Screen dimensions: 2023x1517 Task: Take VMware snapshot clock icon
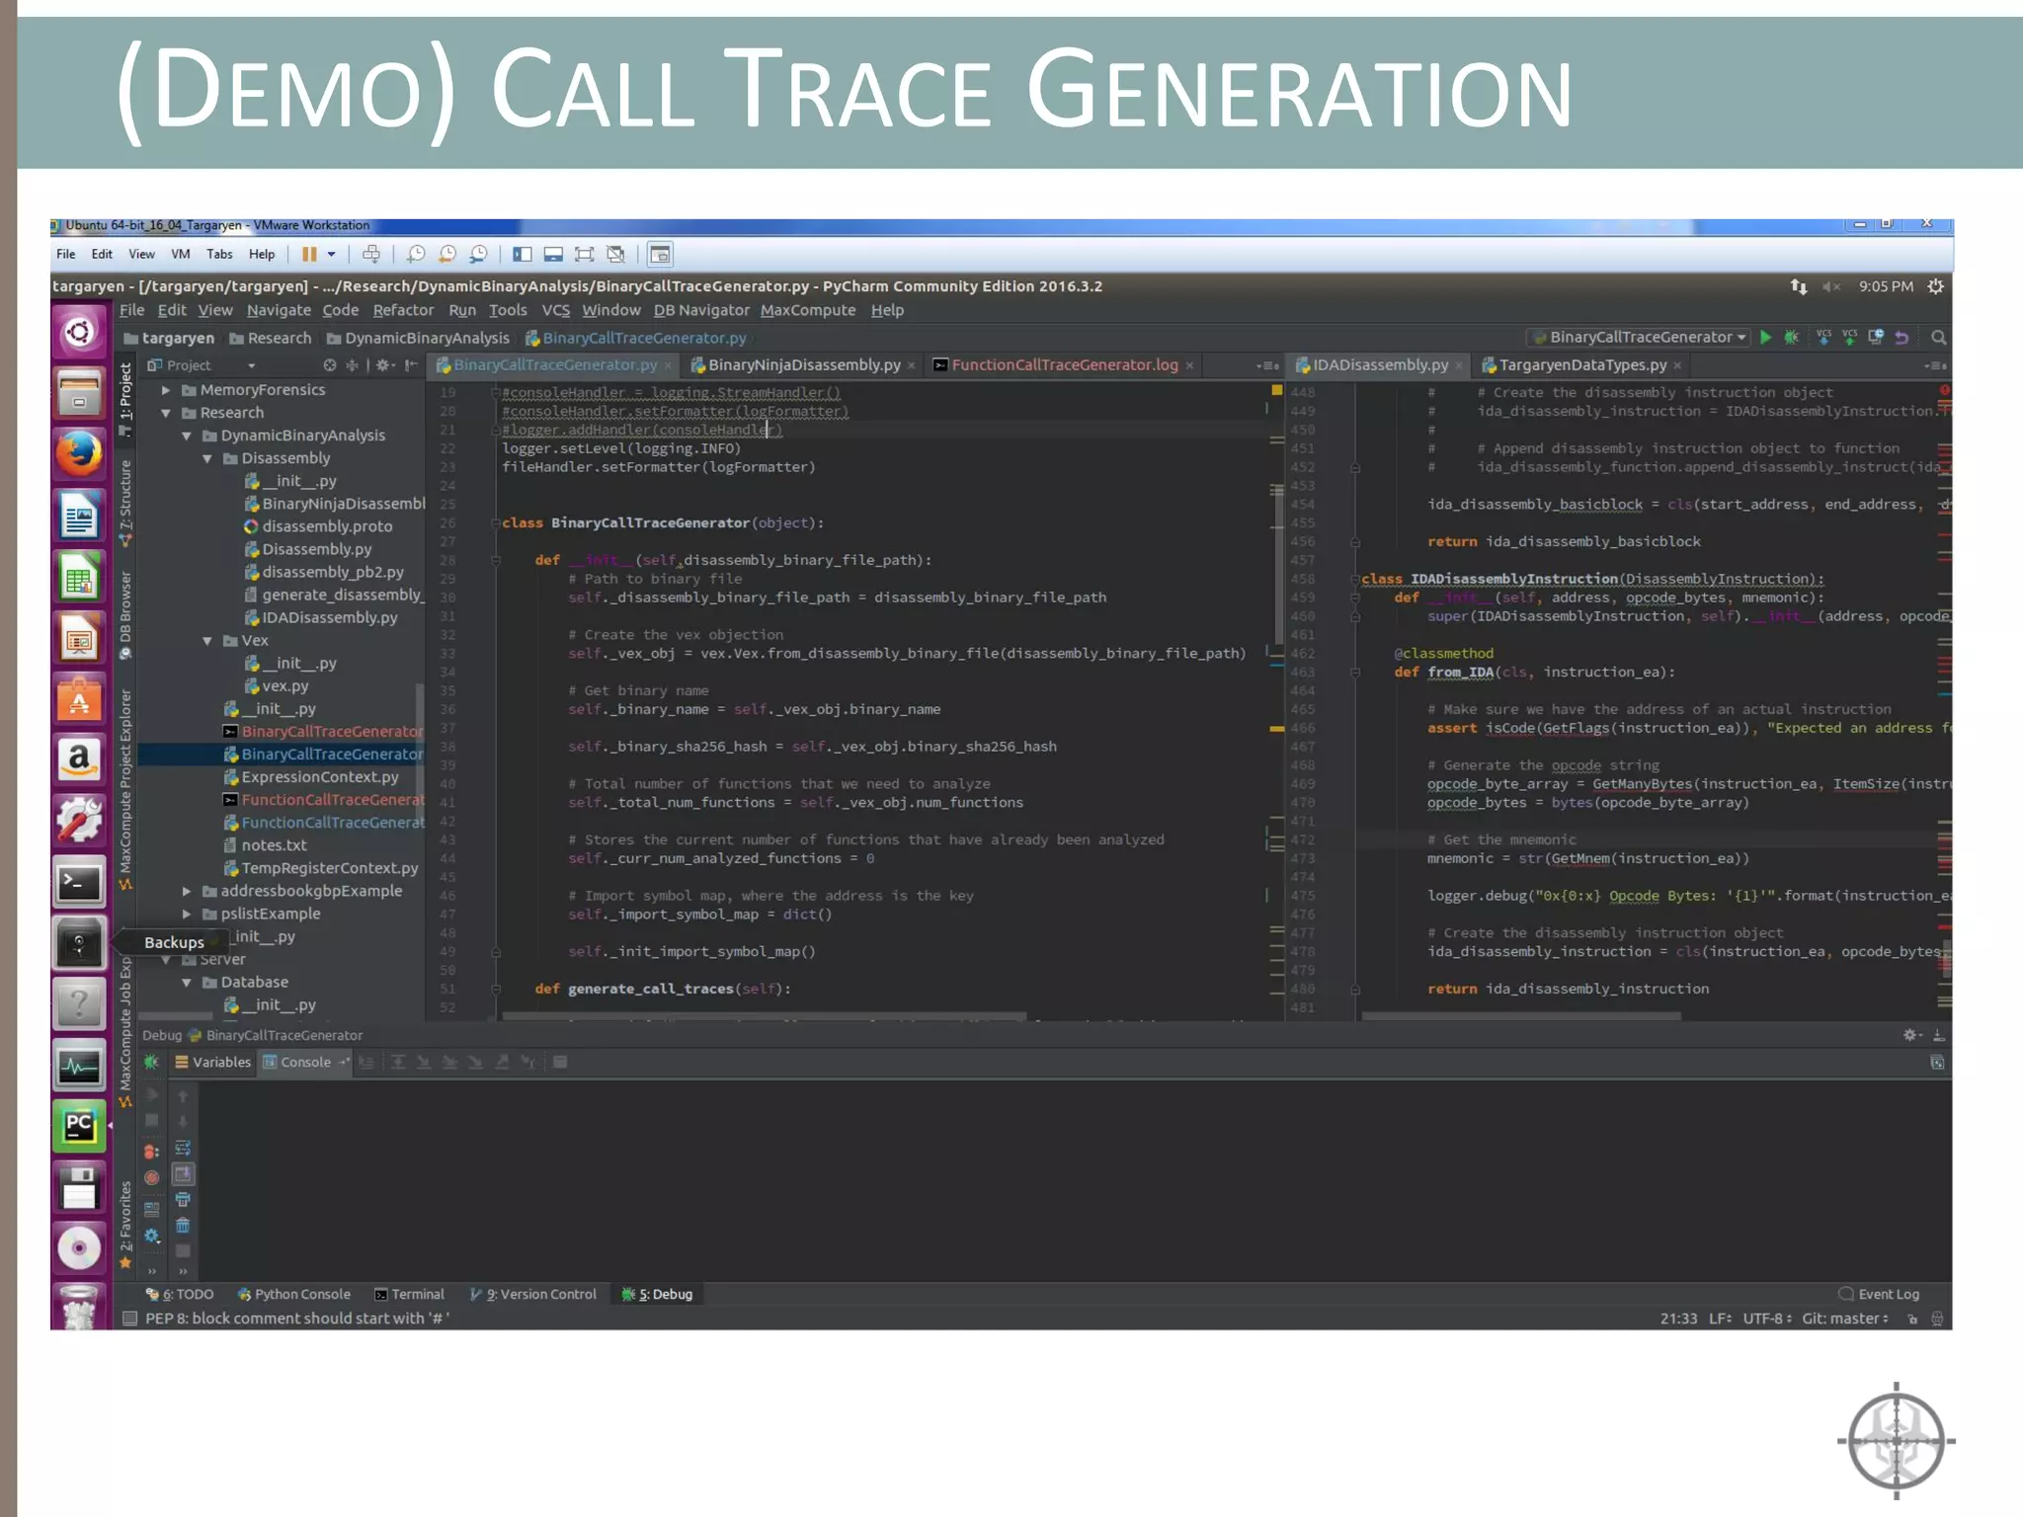pyautogui.click(x=416, y=255)
